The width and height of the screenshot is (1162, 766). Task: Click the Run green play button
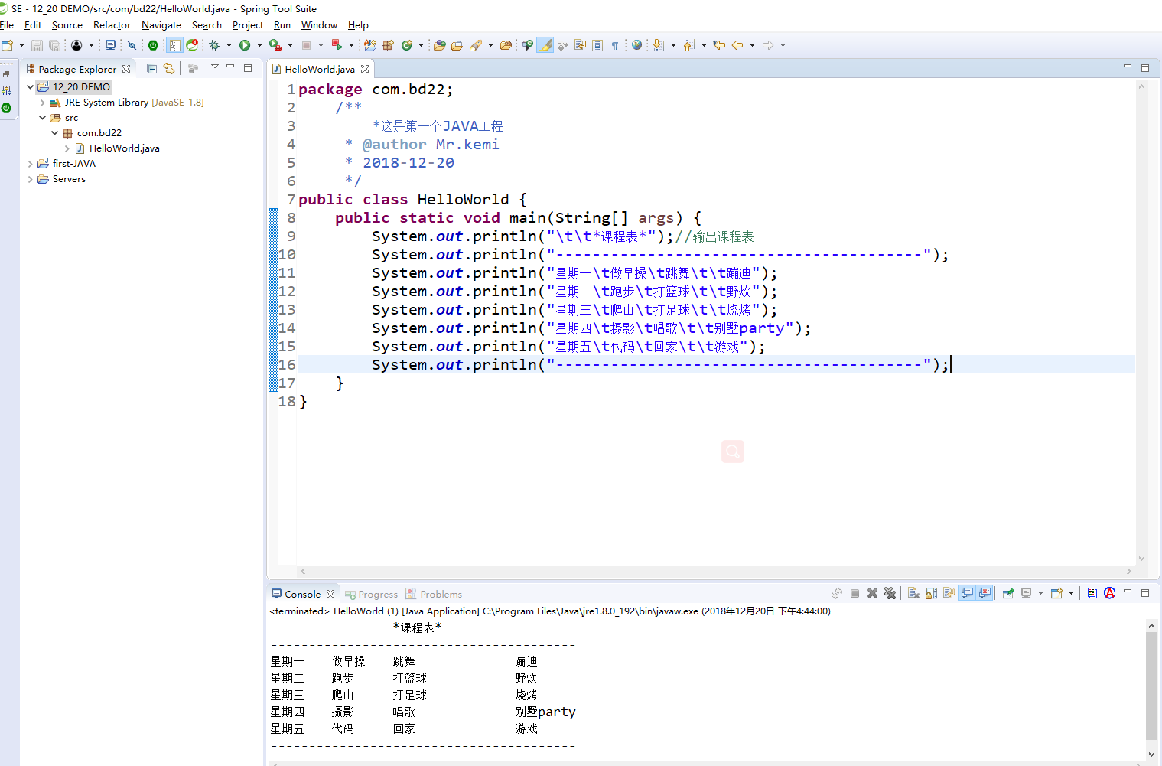pyautogui.click(x=245, y=45)
